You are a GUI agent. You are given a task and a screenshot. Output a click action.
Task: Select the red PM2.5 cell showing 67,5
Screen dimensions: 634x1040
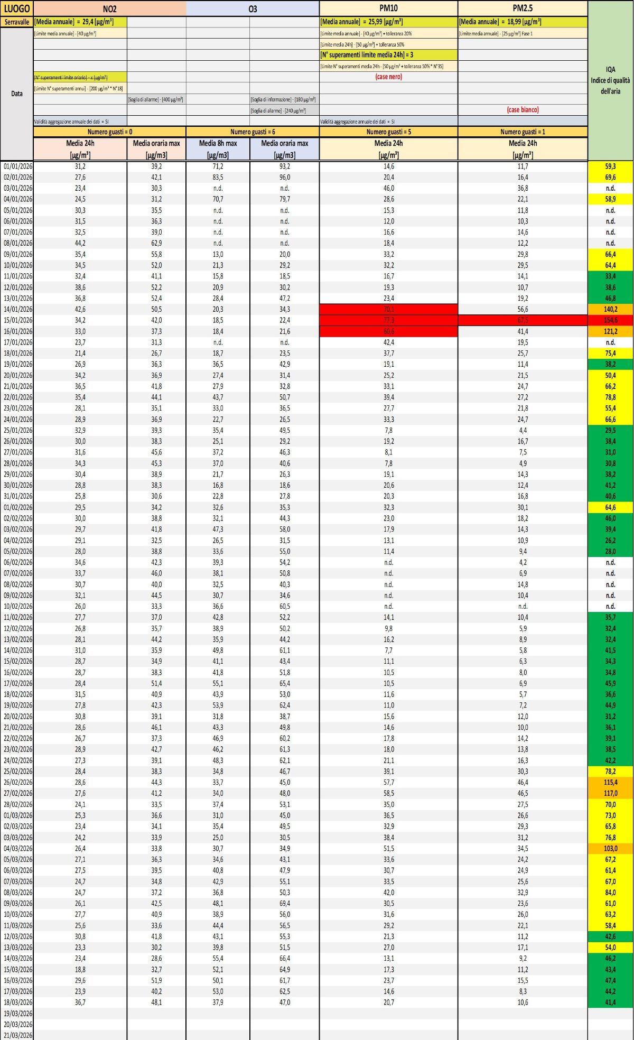(523, 320)
